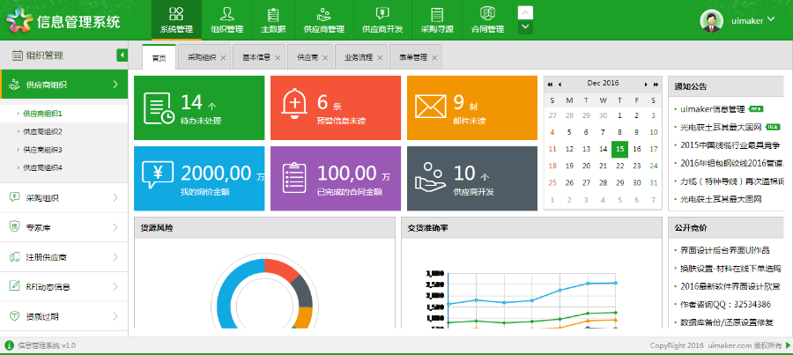Click the info icon in status bar

tap(9, 345)
